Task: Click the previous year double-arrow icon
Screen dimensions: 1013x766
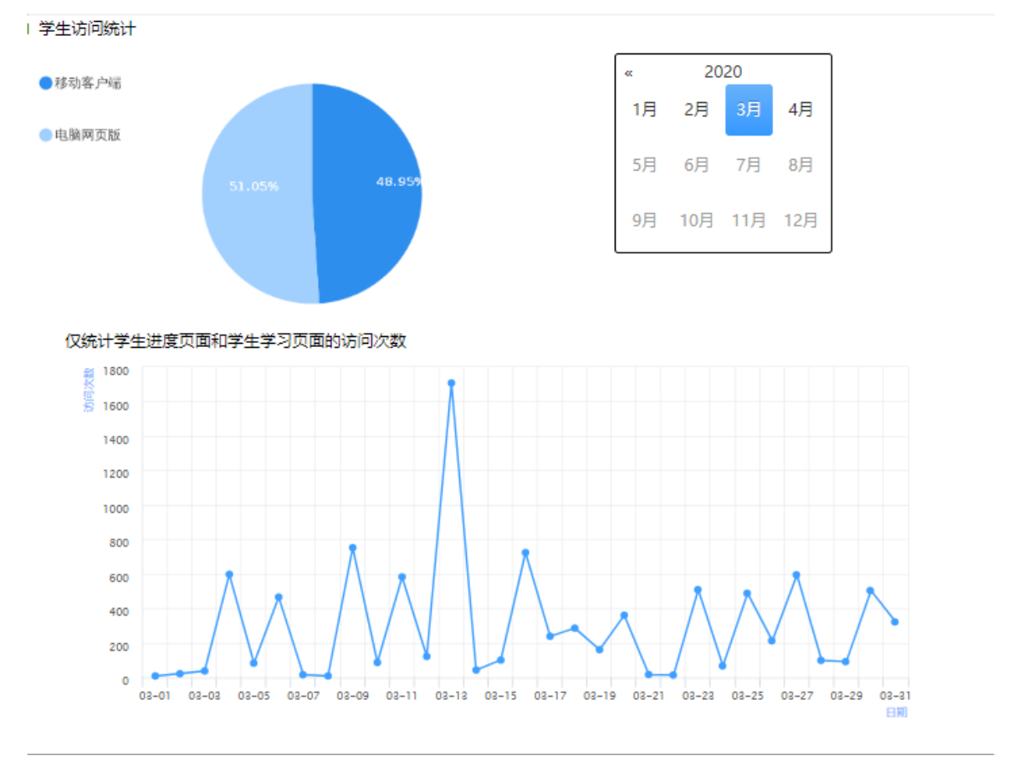Action: click(x=628, y=73)
